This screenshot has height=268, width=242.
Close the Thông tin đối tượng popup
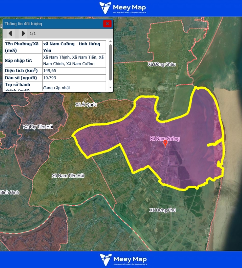pos(107,24)
